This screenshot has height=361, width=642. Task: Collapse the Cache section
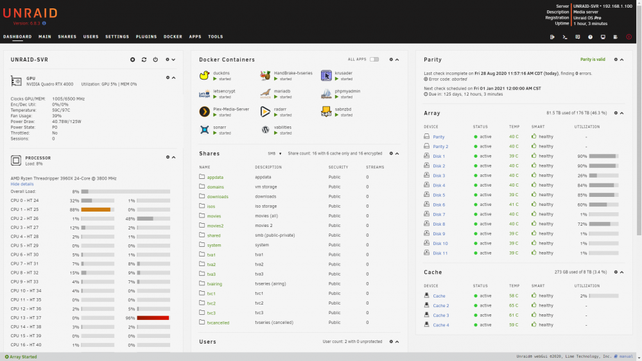[622, 273]
